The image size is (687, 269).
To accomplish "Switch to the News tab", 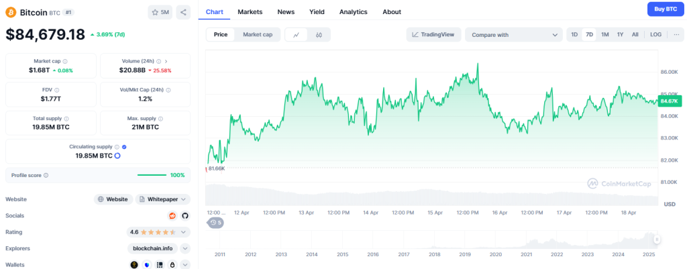I will (286, 12).
